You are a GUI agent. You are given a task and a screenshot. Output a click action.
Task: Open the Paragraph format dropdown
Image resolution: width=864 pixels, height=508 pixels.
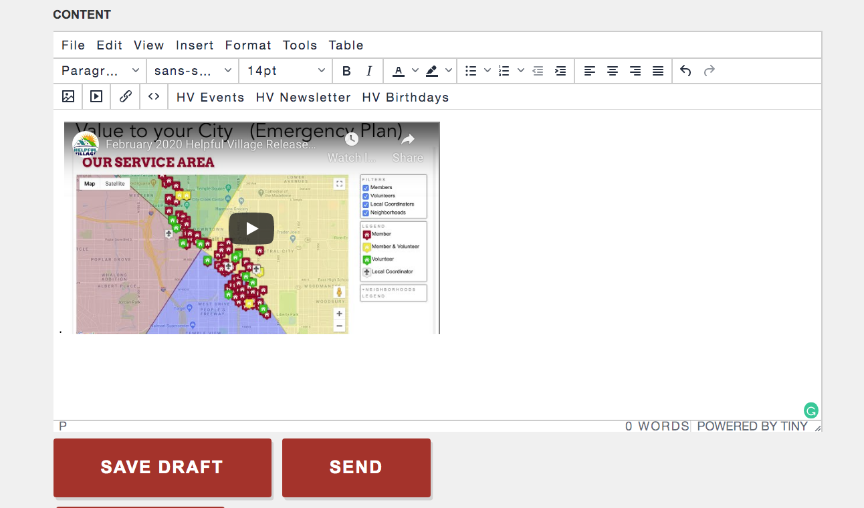[x=100, y=71]
